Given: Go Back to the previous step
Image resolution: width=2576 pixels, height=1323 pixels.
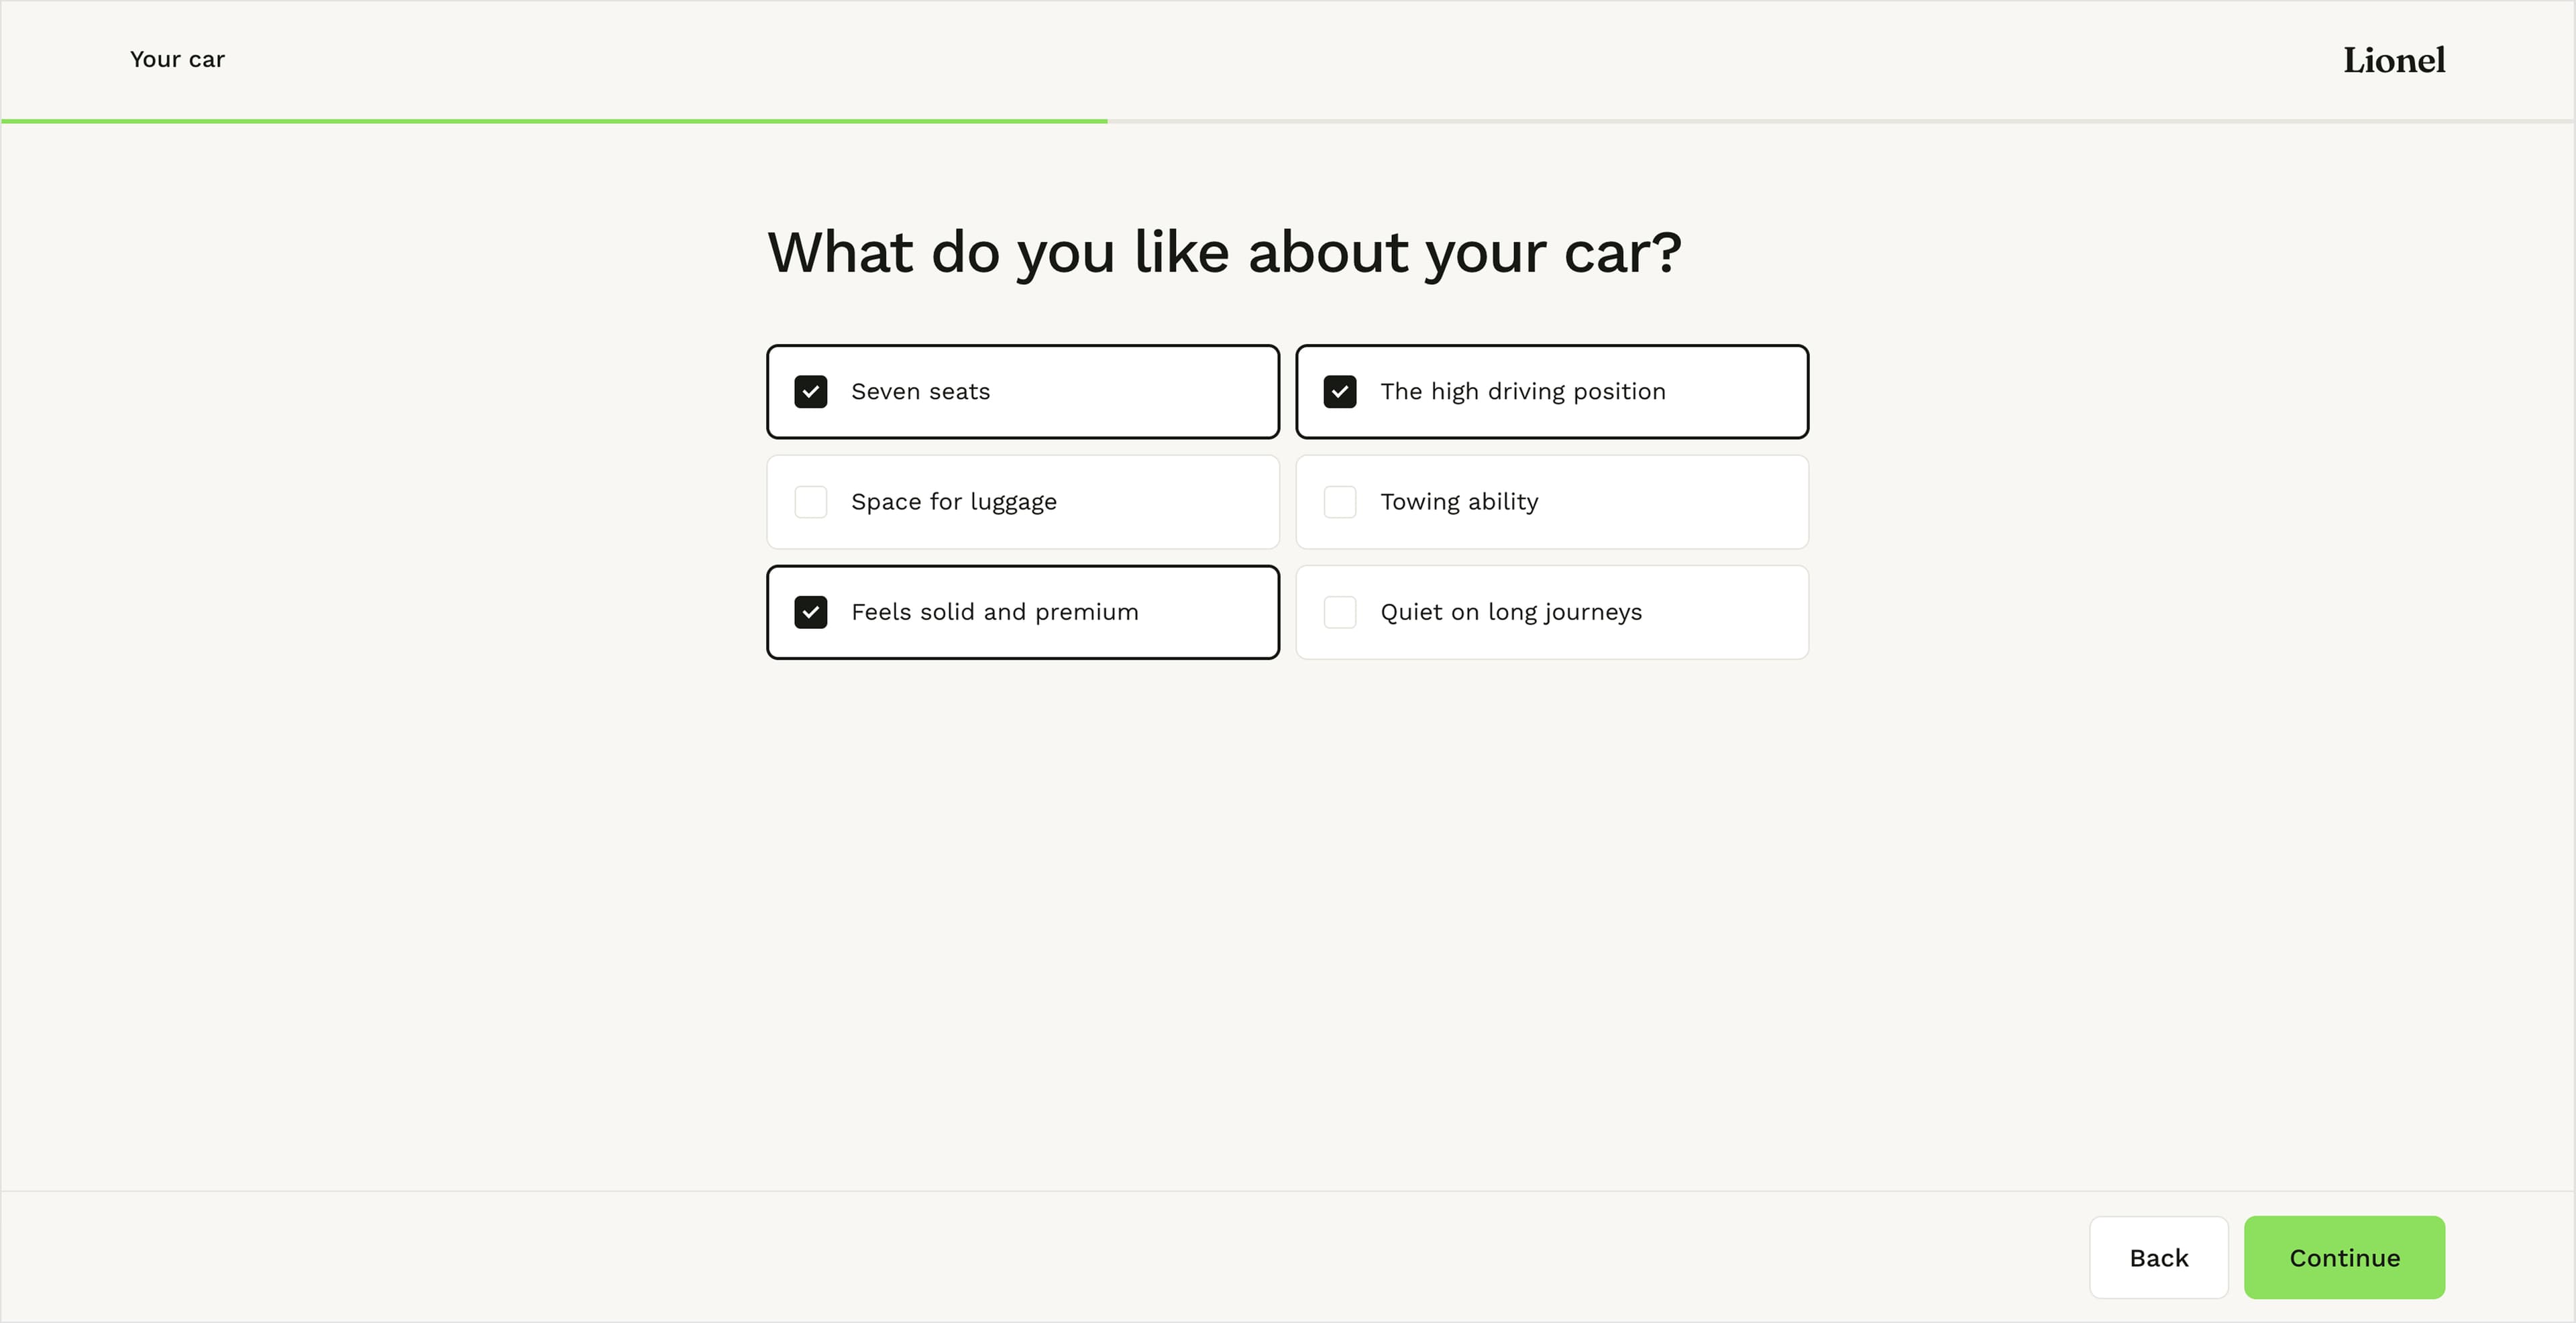Looking at the screenshot, I should pyautogui.click(x=2158, y=1257).
